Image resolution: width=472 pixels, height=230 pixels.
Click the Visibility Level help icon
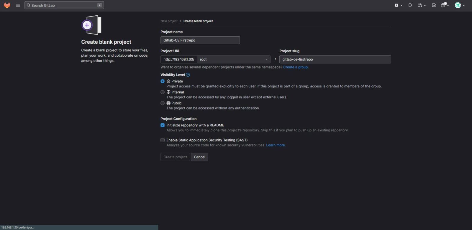pos(188,75)
